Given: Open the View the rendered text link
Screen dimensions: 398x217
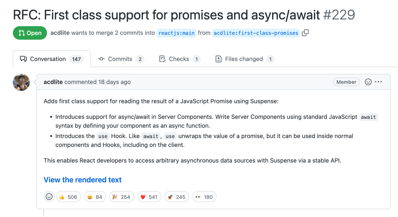Looking at the screenshot, I should click(x=83, y=180).
